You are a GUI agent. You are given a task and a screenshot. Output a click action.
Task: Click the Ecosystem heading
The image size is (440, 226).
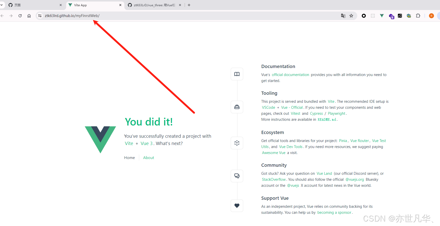[x=273, y=132]
